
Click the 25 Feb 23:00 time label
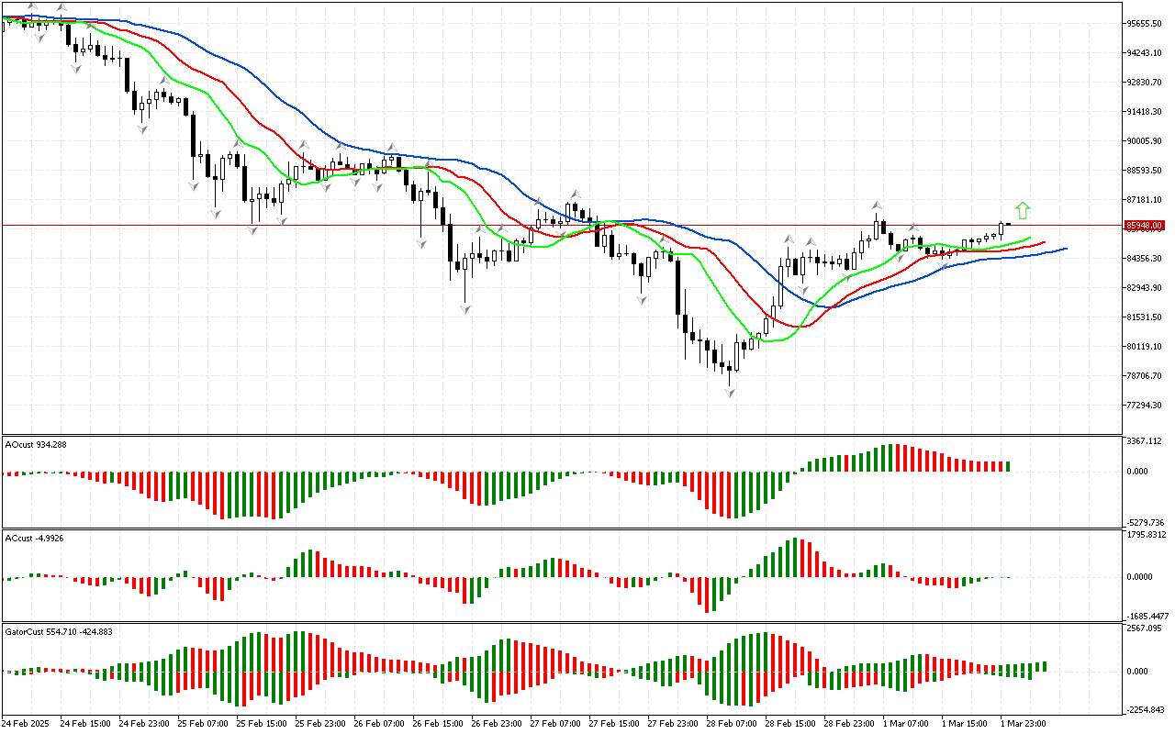click(x=319, y=724)
